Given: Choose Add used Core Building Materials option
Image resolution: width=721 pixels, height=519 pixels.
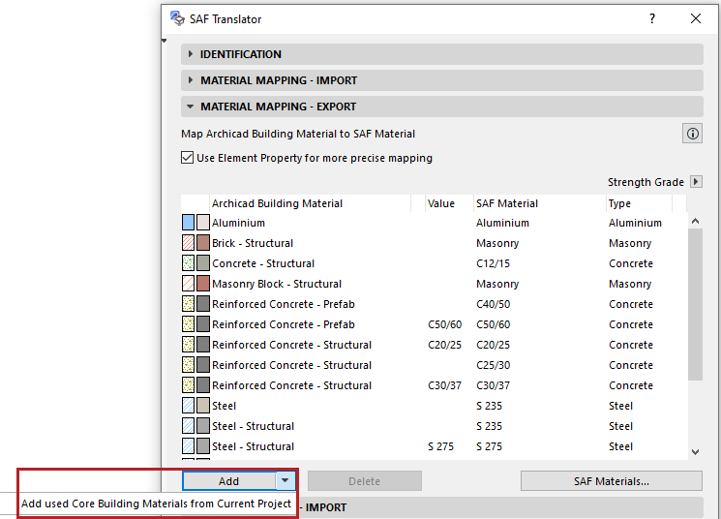Looking at the screenshot, I should pyautogui.click(x=157, y=504).
